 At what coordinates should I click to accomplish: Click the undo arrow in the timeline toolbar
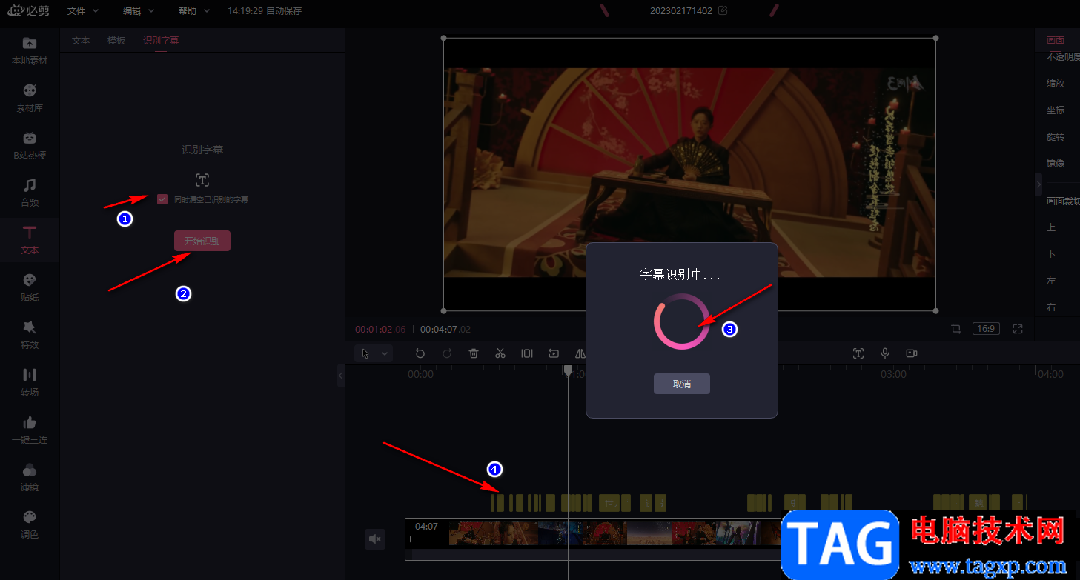coord(420,353)
